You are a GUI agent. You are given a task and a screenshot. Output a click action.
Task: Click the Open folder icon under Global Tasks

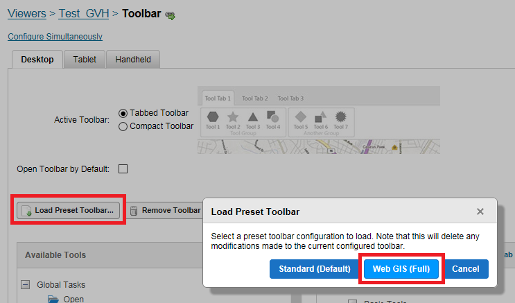53,299
